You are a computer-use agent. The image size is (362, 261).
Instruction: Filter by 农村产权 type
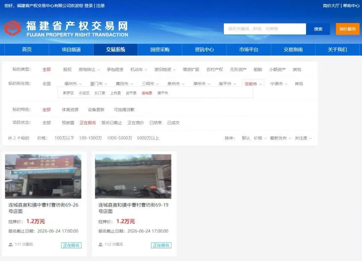coord(215,69)
